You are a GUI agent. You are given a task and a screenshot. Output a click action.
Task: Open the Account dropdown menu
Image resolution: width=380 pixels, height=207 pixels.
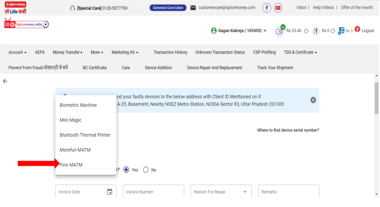pyautogui.click(x=17, y=53)
